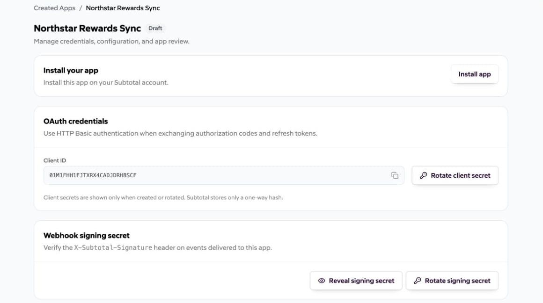Screen dimensions: 543x303
Task: Select the Client ID value field
Action: pos(224,175)
